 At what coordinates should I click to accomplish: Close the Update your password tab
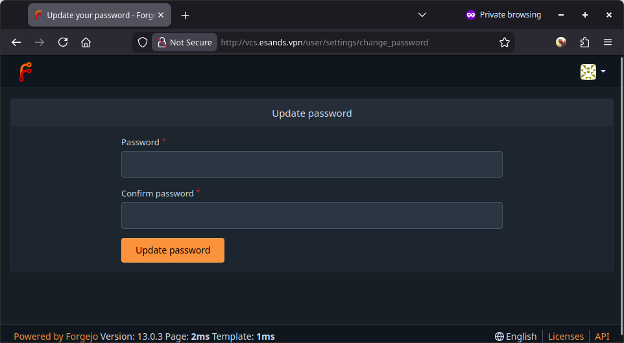coord(161,15)
